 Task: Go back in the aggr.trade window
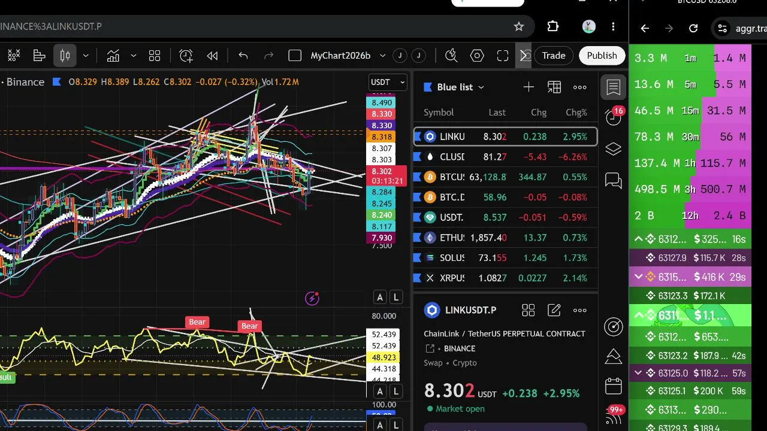[x=645, y=28]
